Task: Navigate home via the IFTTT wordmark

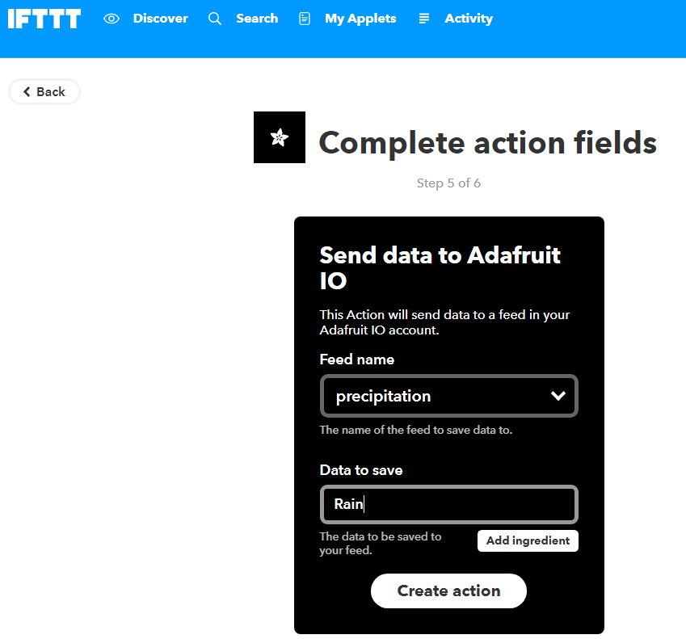Action: 44,19
